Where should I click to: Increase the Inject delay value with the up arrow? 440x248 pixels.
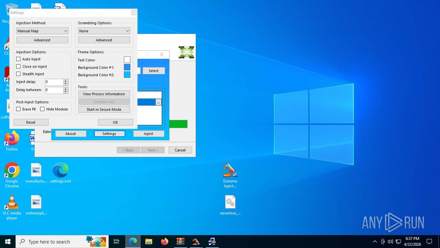click(x=66, y=80)
